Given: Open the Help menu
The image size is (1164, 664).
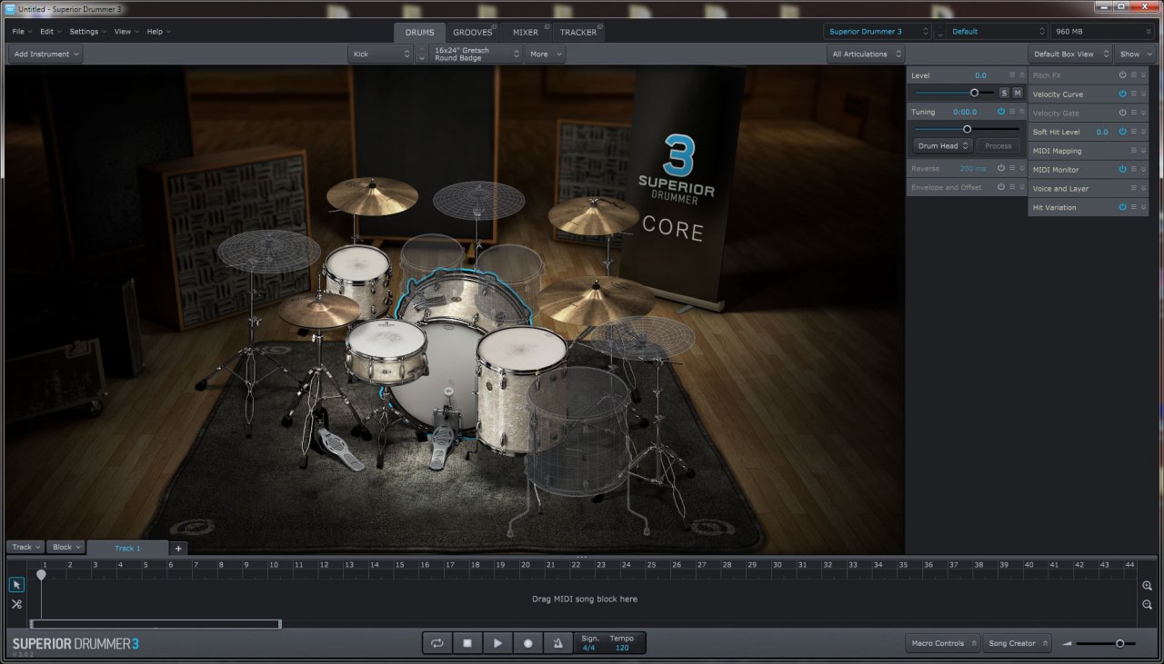Looking at the screenshot, I should (x=158, y=32).
